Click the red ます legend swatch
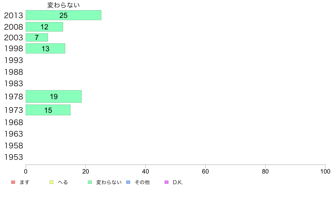333x206 pixels. (13, 182)
